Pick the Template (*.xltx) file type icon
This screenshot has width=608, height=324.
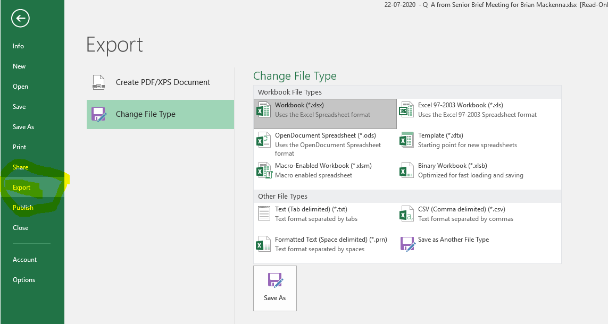point(406,140)
